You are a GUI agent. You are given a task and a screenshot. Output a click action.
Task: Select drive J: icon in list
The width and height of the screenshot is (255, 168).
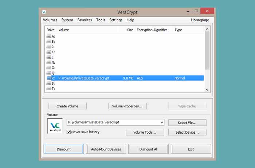[49, 47]
